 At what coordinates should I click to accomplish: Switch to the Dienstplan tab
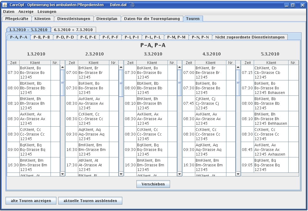(x=107, y=19)
